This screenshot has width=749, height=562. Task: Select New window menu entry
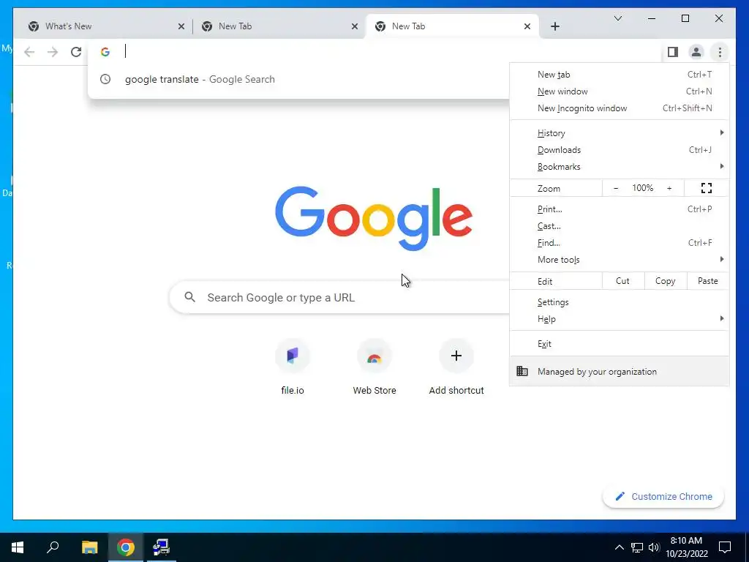coord(619,91)
